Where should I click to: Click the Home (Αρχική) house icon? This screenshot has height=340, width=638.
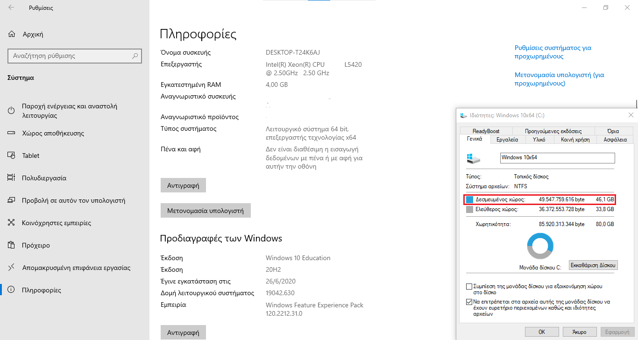click(x=12, y=34)
